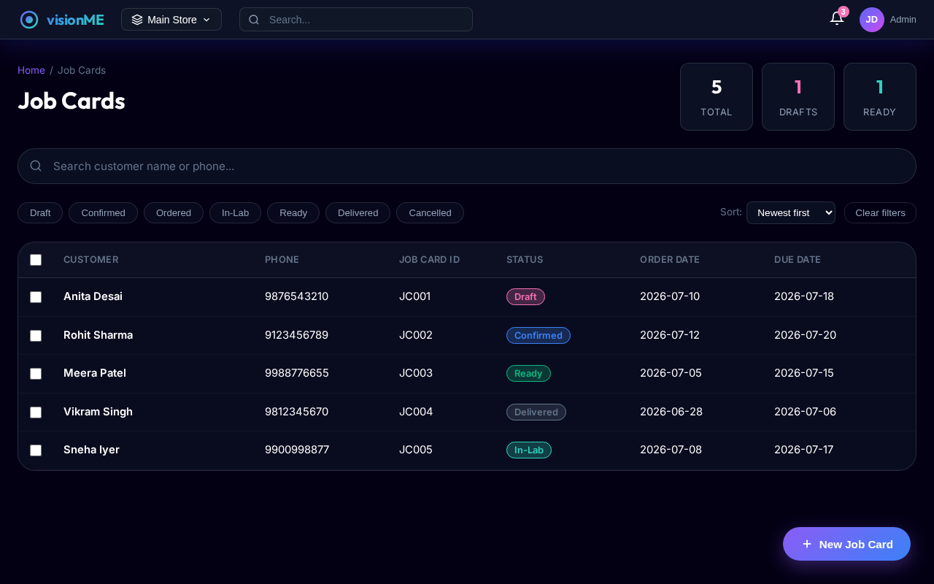Viewport: 934px width, 584px height.
Task: Check the Rohit Sharma row checkbox
Action: tap(36, 336)
